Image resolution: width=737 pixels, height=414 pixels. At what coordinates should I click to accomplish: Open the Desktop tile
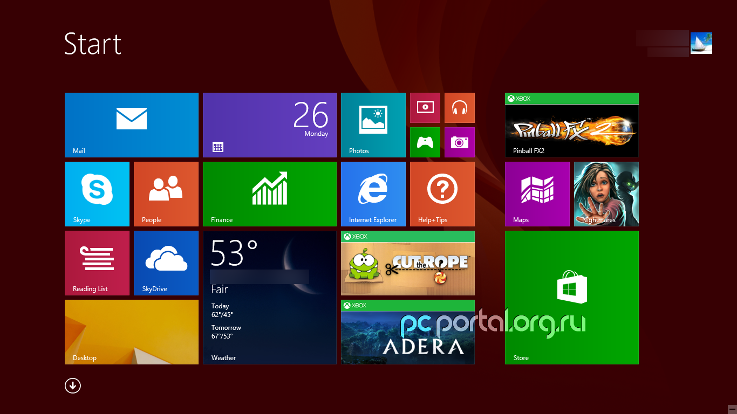[132, 332]
